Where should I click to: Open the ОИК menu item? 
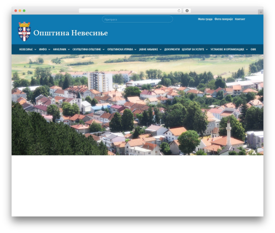pos(253,50)
